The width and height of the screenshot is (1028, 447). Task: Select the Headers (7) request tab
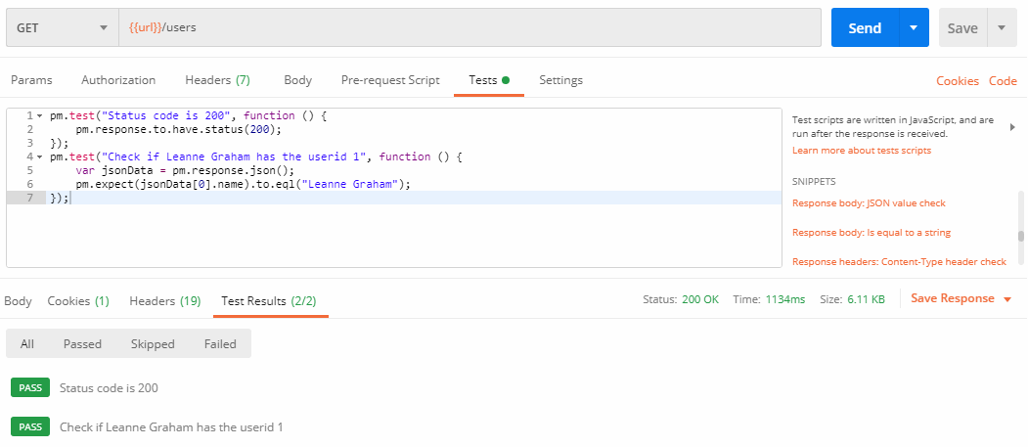(x=217, y=80)
